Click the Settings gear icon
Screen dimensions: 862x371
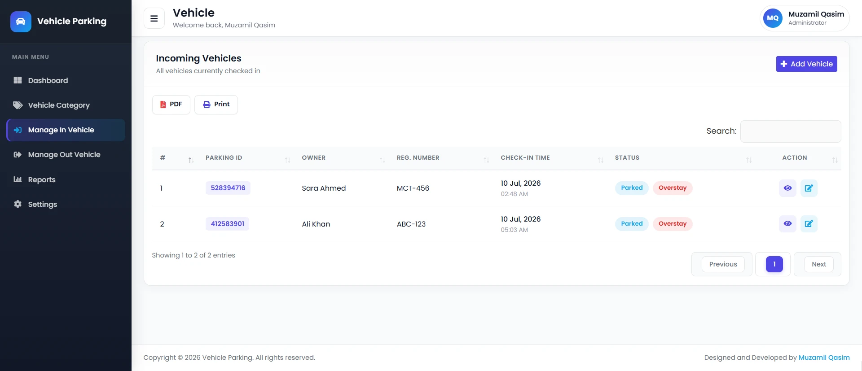(x=18, y=204)
